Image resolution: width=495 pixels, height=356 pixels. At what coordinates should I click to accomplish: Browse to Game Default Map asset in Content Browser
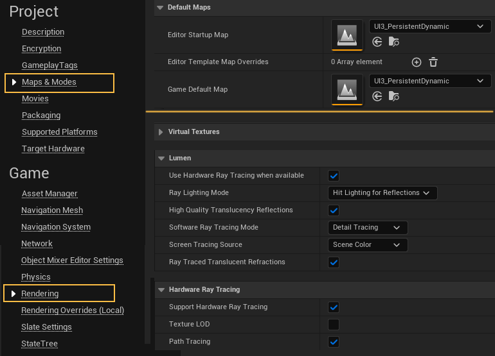pos(394,96)
